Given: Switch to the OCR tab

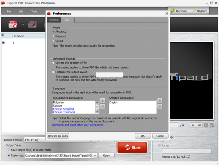Looking at the screenshot, I should point(68,20).
